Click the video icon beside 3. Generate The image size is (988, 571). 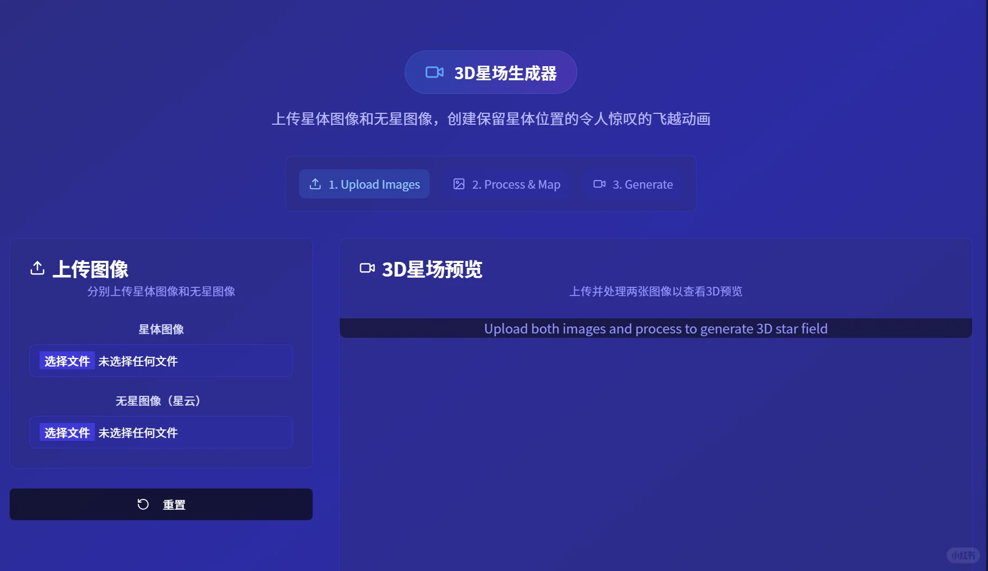click(x=599, y=184)
